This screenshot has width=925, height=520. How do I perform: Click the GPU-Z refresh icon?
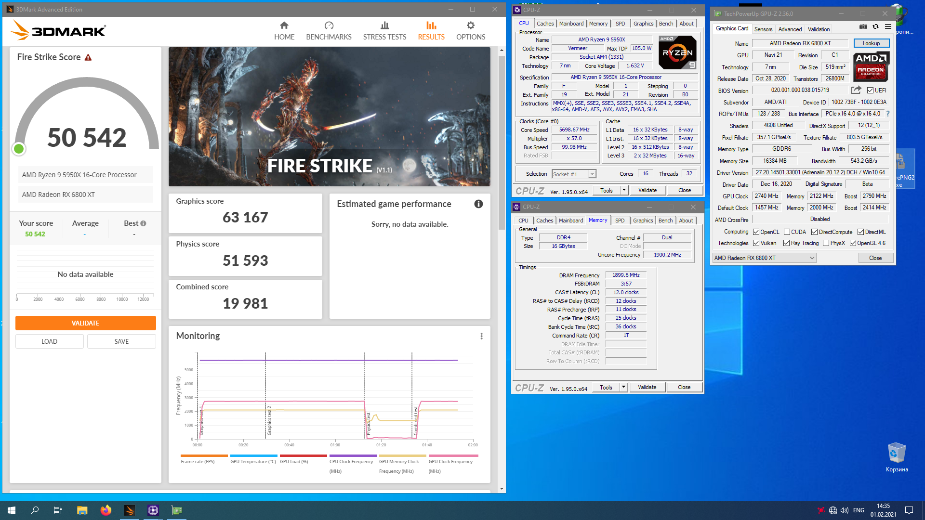click(875, 26)
